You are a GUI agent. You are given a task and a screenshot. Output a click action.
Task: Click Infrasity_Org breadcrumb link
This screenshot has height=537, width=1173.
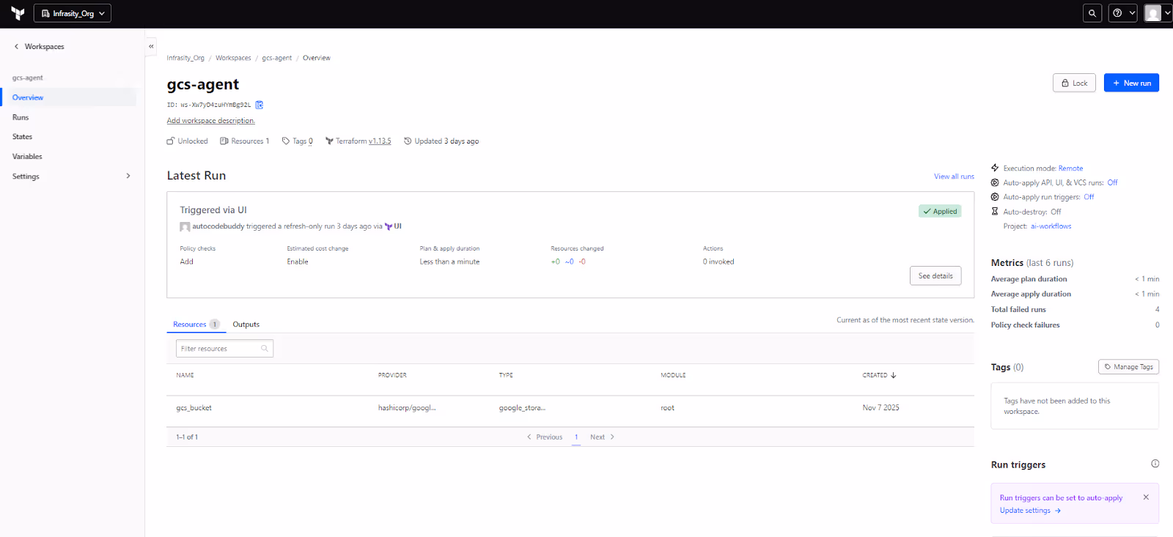(x=185, y=58)
